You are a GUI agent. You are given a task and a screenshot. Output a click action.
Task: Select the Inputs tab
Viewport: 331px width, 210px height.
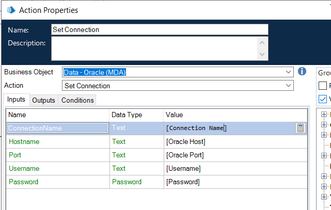[16, 100]
